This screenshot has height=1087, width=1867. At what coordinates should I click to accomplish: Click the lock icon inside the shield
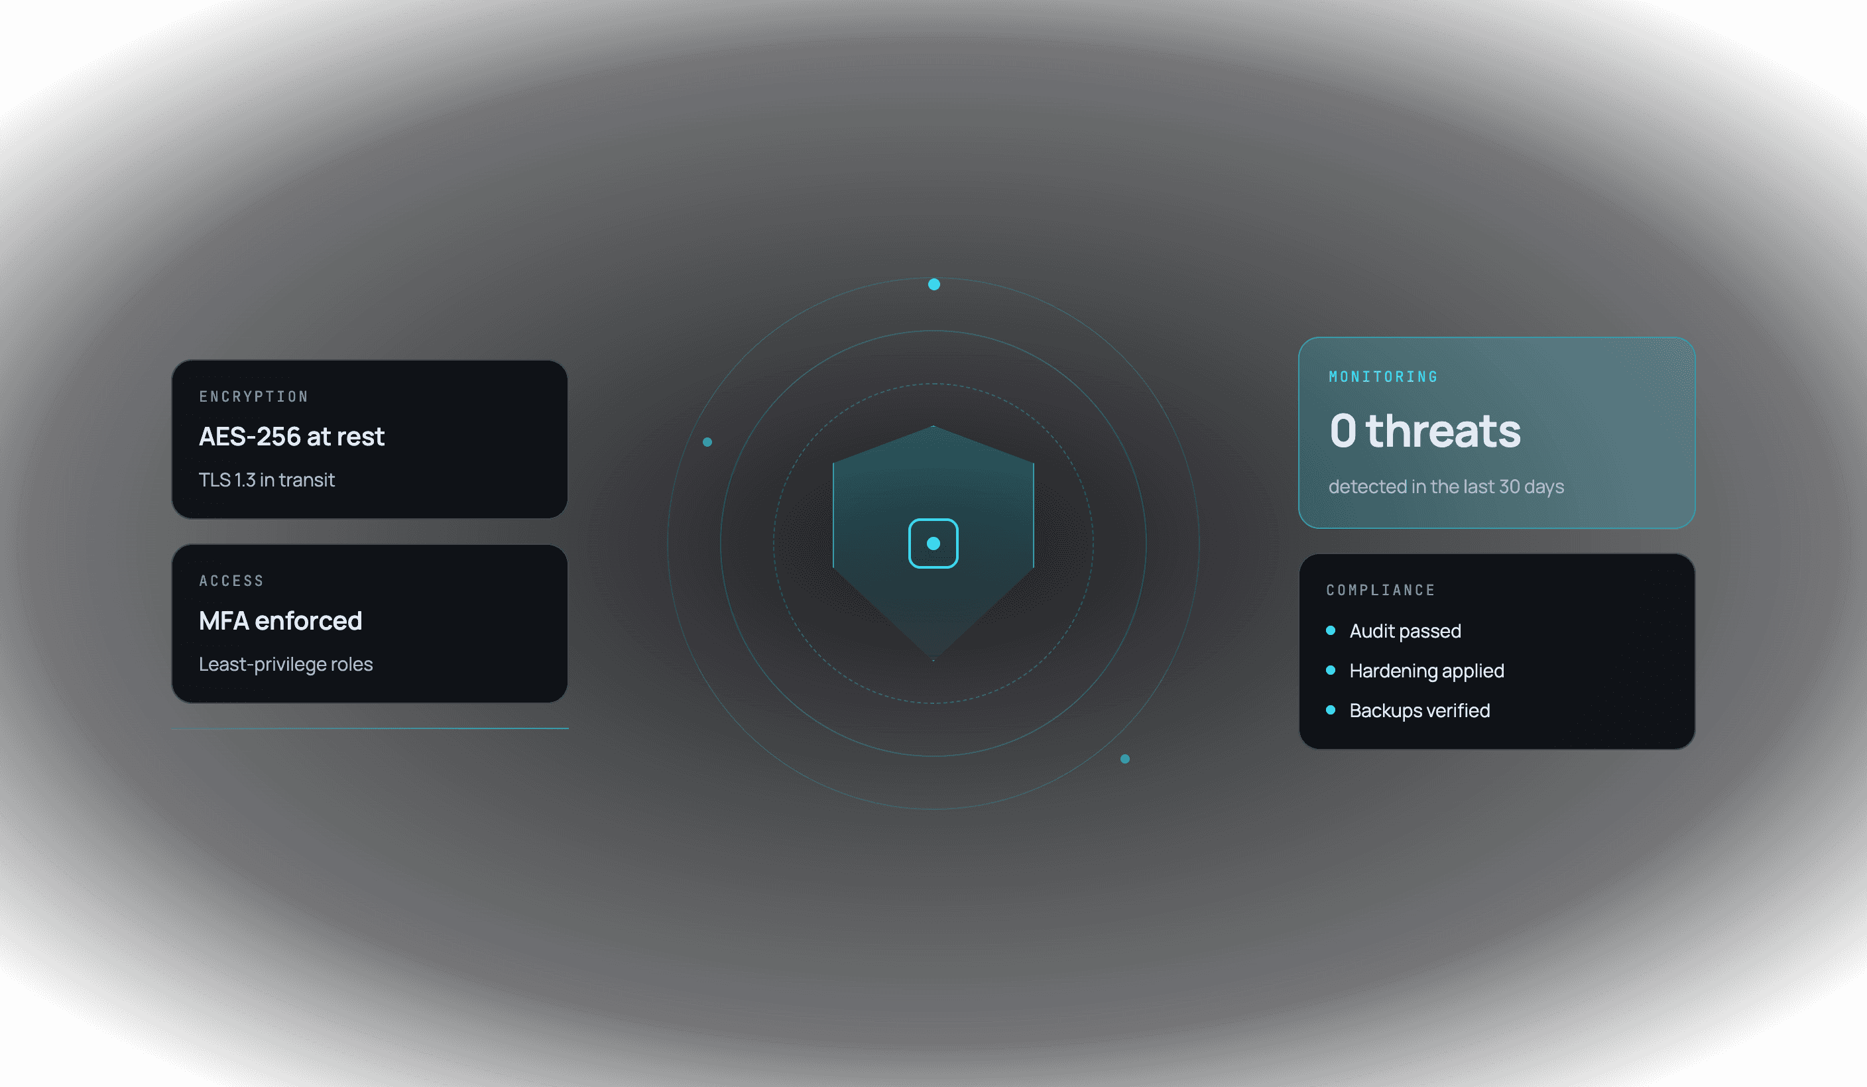click(933, 543)
